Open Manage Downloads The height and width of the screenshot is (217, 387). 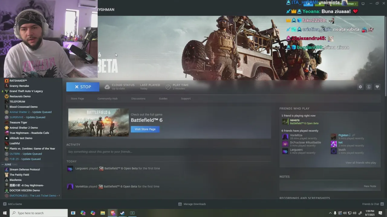point(192,204)
